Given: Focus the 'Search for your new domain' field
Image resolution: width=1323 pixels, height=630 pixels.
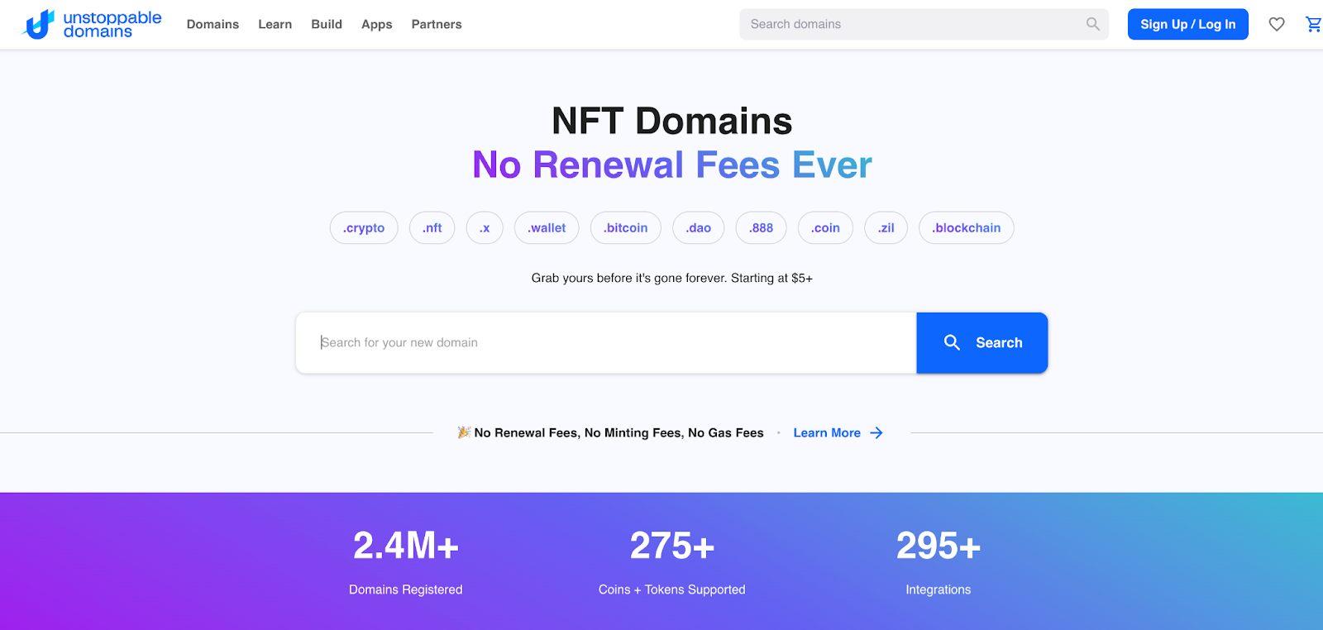Looking at the screenshot, I should pos(606,342).
